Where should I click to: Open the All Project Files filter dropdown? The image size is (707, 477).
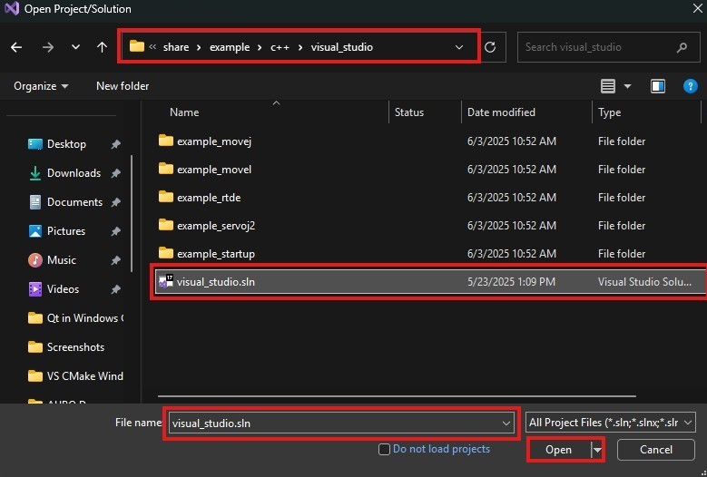pyautogui.click(x=611, y=423)
